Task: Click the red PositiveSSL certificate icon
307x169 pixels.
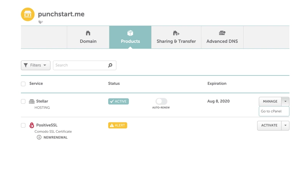Action: [31, 125]
